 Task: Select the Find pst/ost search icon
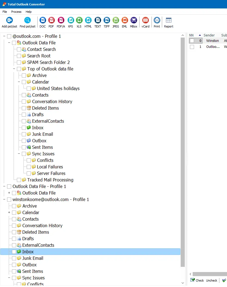[x=27, y=20]
